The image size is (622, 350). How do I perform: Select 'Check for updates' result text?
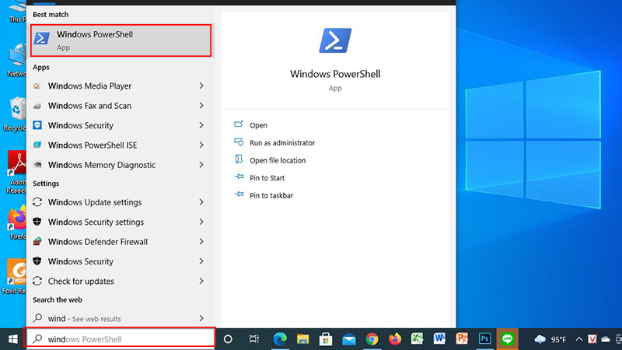(81, 281)
